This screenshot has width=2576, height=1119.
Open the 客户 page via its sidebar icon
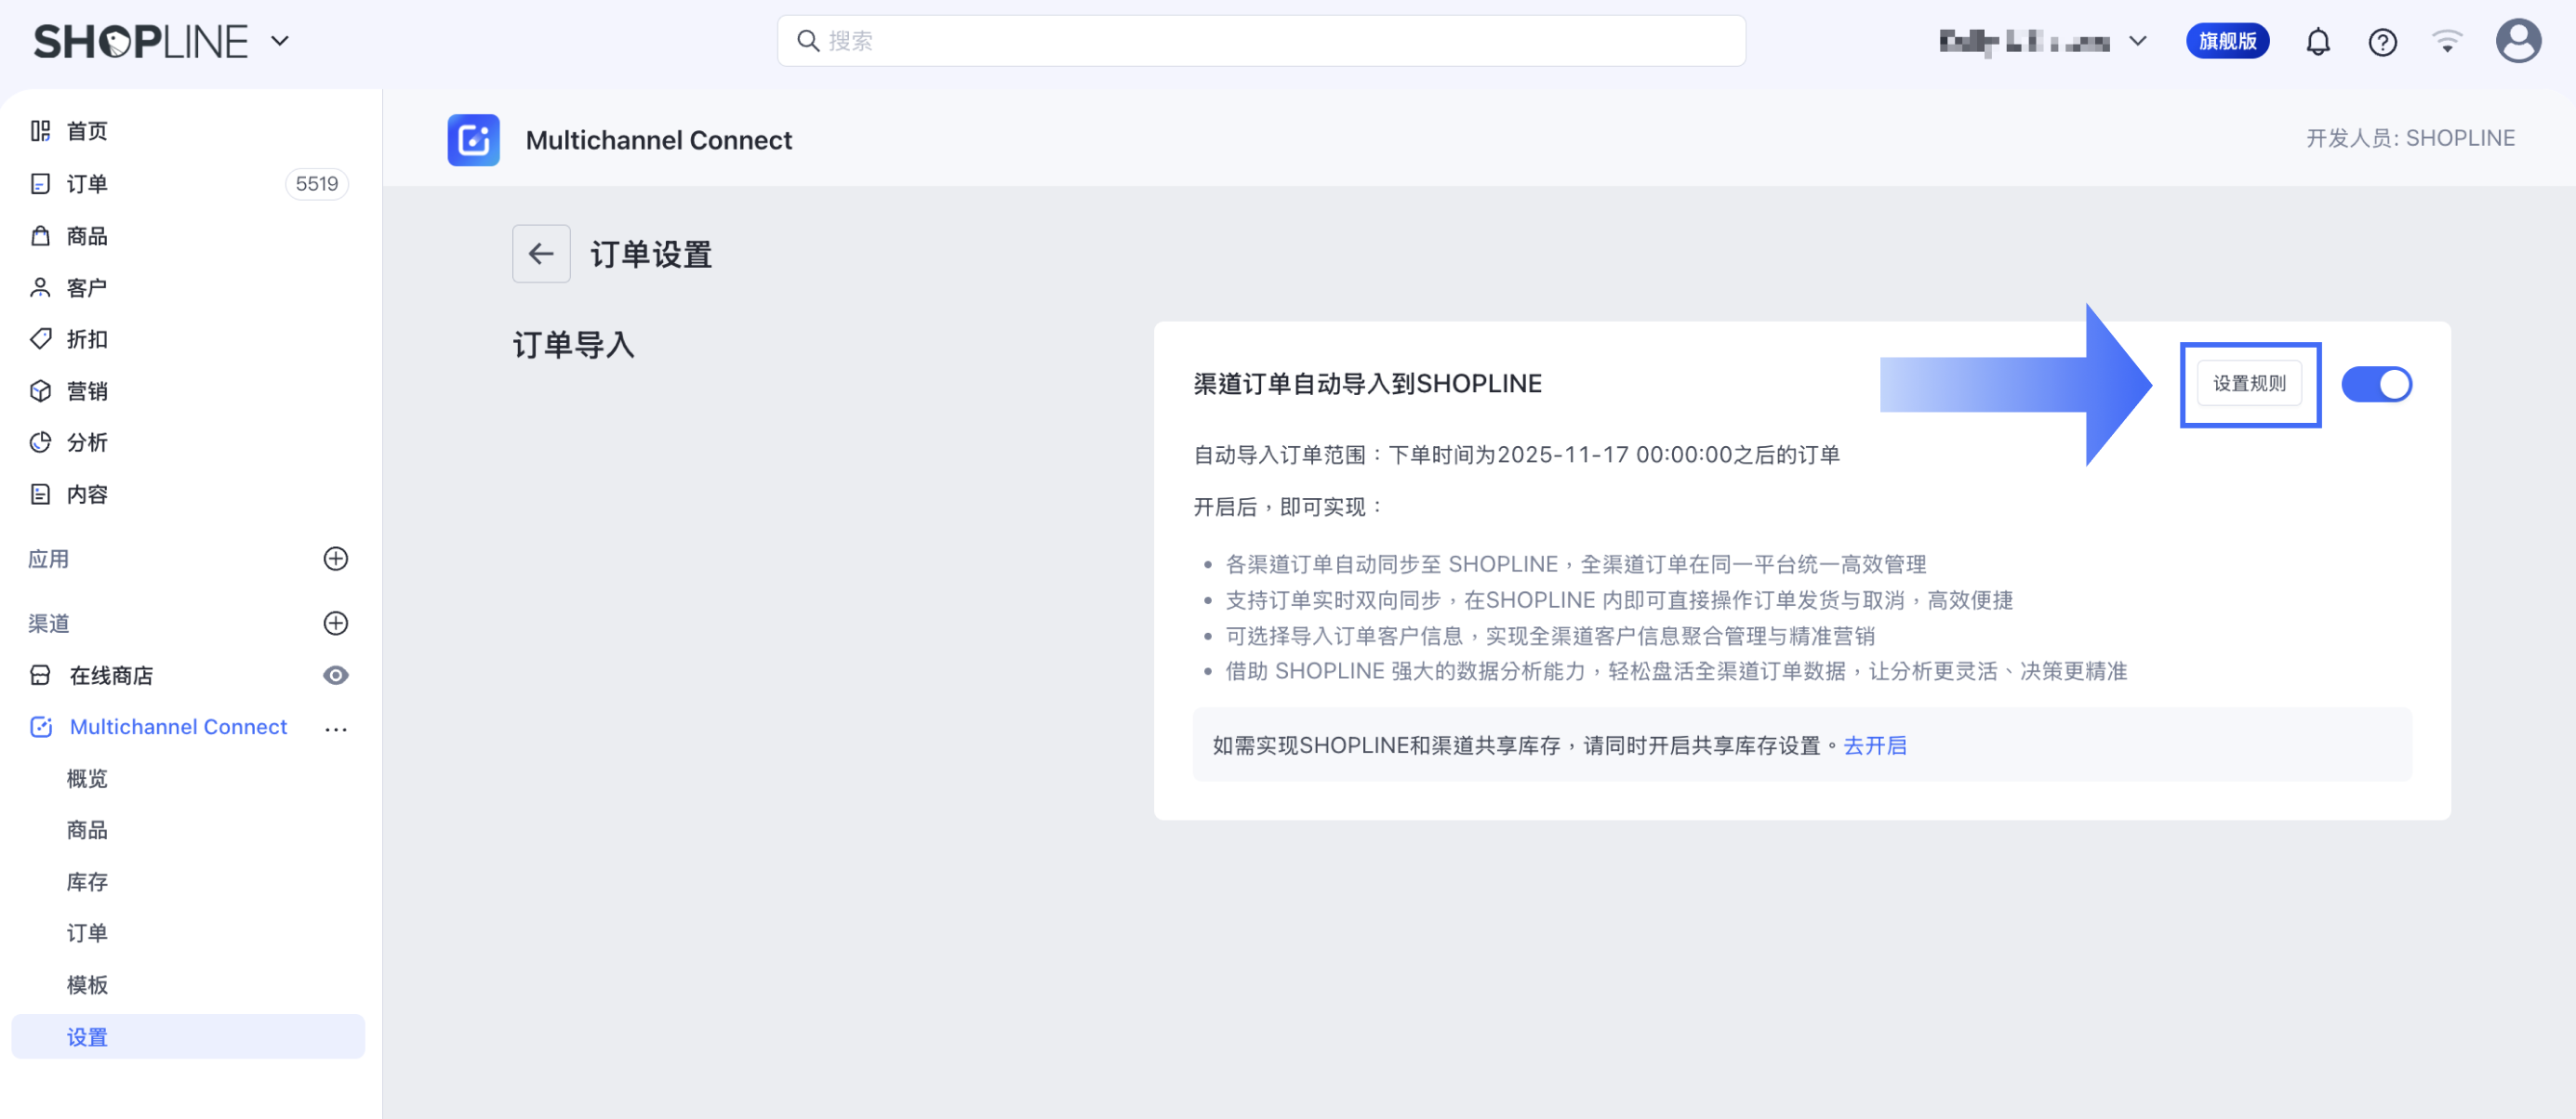pos(85,287)
